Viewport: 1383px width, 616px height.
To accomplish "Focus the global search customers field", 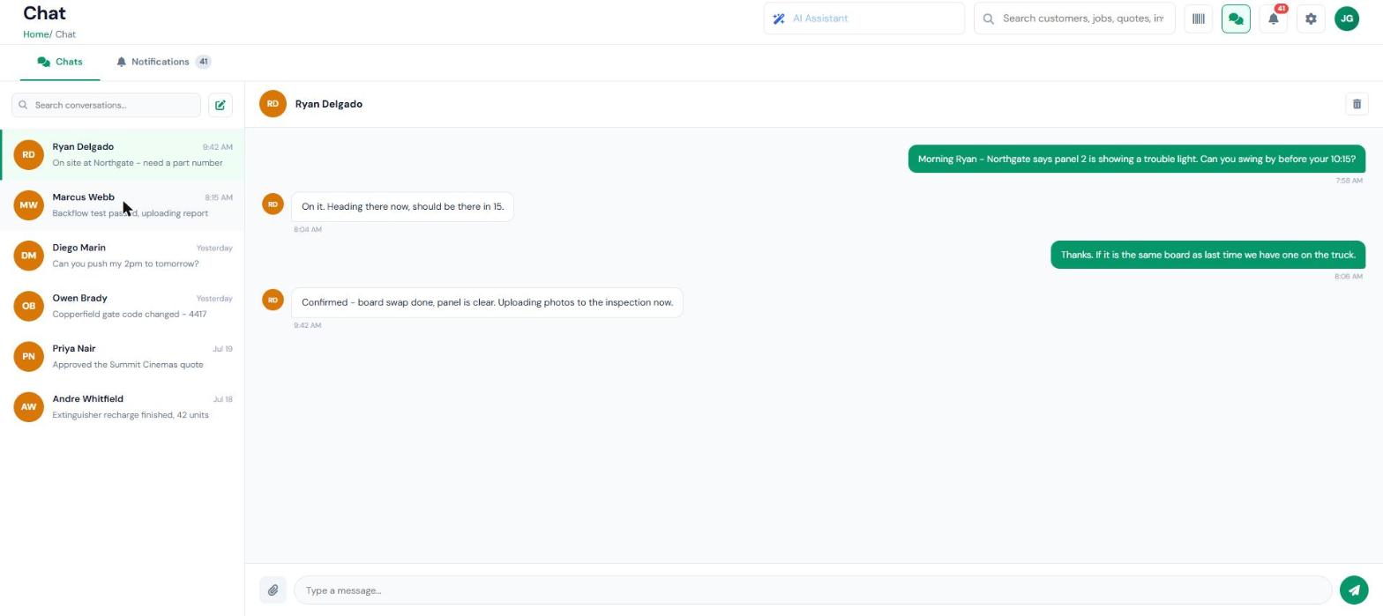I will tap(1074, 19).
